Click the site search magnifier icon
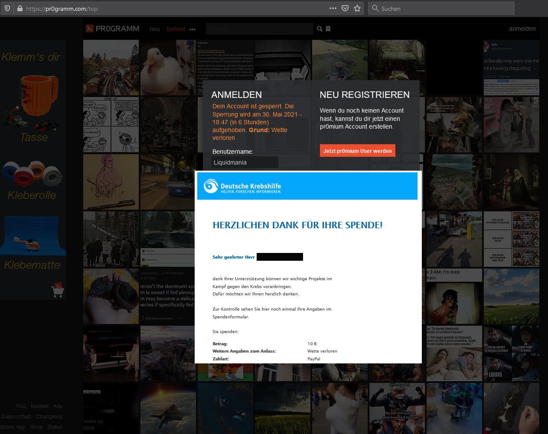Screen dimensions: 548x434 click(320, 29)
